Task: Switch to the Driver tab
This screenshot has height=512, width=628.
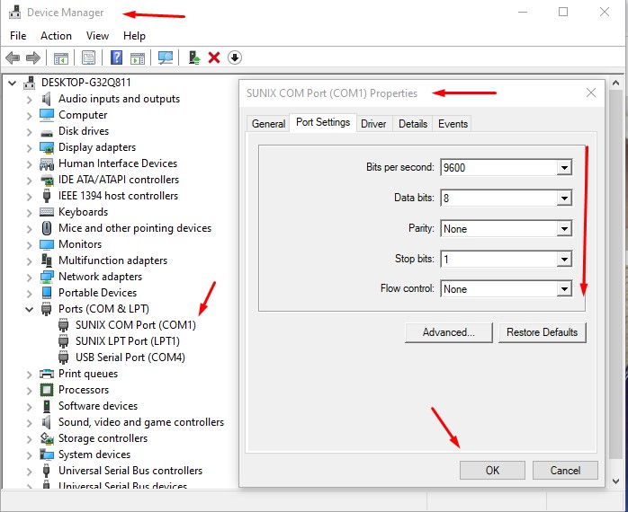Action: point(373,124)
